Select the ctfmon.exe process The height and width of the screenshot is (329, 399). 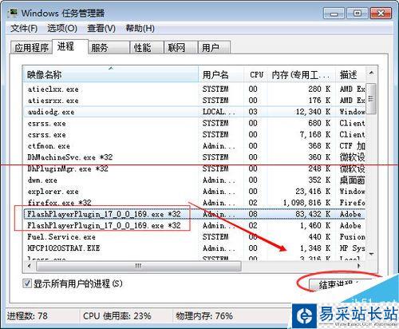(x=194, y=146)
